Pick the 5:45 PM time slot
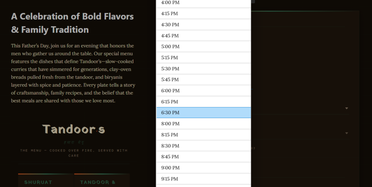Image resolution: width=372 pixels, height=187 pixels. [x=203, y=80]
